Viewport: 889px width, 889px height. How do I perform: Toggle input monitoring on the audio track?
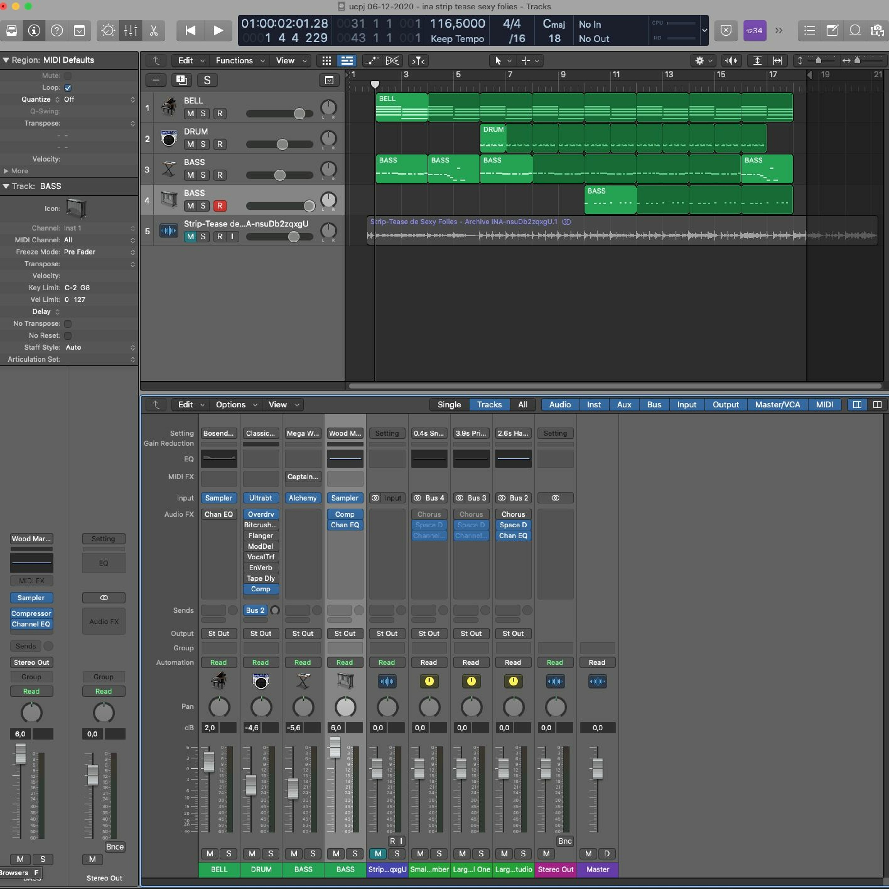pyautogui.click(x=232, y=236)
